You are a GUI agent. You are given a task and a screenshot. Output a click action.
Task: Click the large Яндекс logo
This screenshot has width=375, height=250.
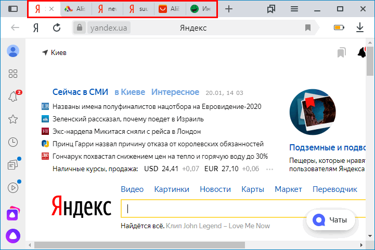coord(81,206)
